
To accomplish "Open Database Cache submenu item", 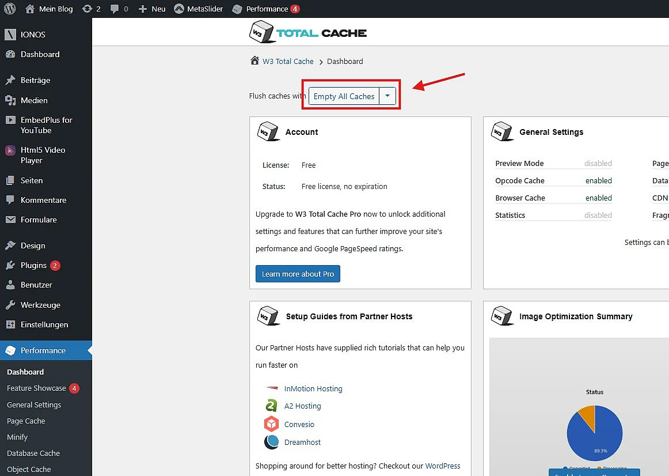I will (x=33, y=454).
